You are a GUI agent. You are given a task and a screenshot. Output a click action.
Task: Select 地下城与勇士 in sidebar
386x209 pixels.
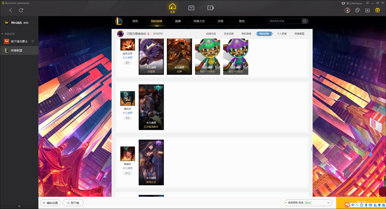[19, 41]
